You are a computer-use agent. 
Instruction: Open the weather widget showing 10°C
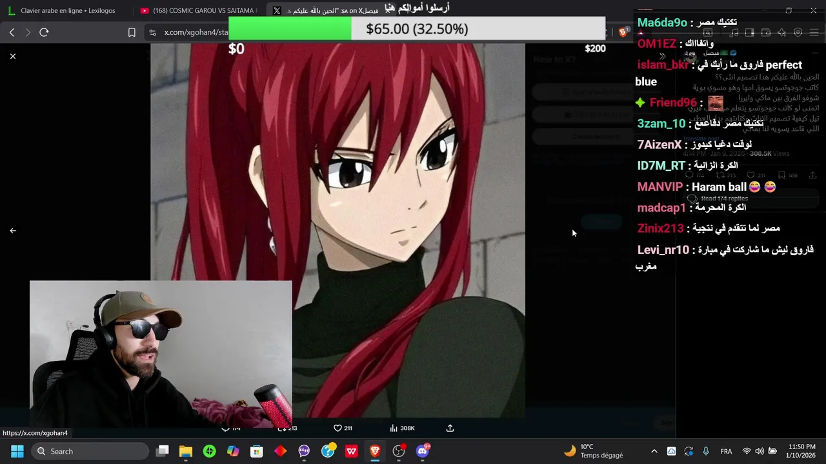coord(594,451)
